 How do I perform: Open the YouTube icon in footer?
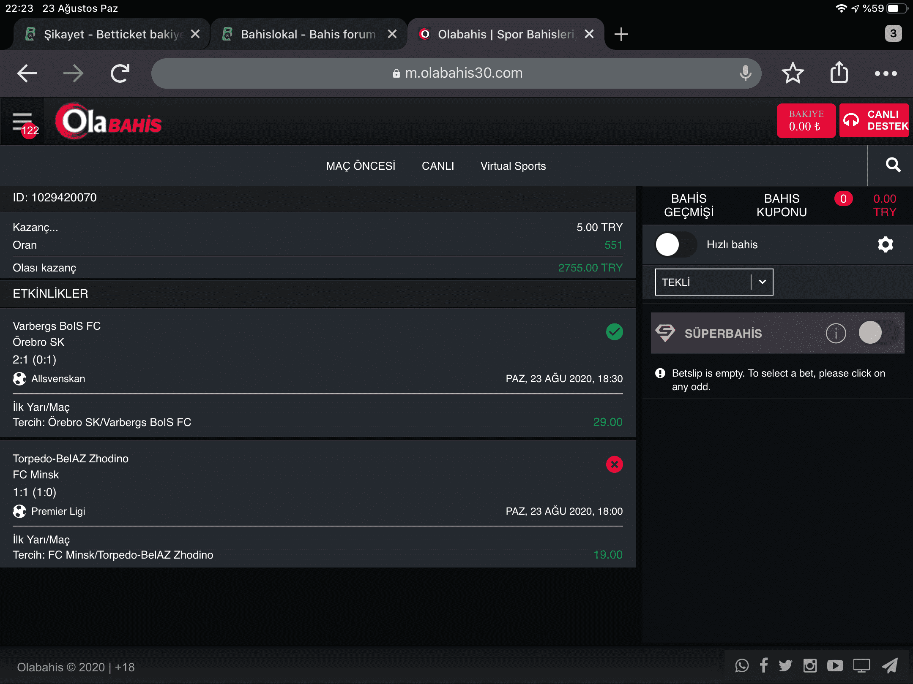click(835, 666)
